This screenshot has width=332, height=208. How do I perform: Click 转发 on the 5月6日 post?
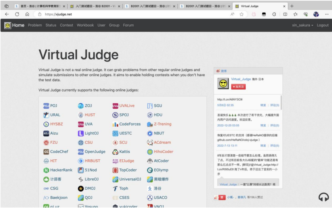point(263,105)
